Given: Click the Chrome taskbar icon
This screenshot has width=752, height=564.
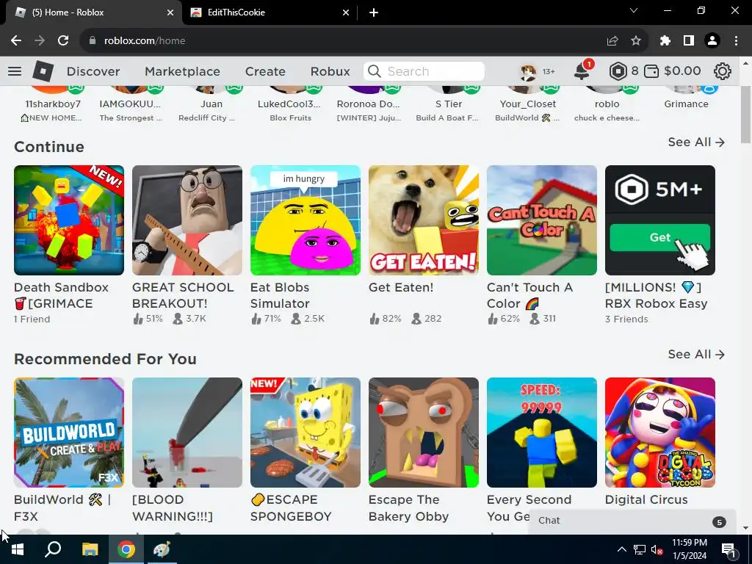Looking at the screenshot, I should [126, 549].
